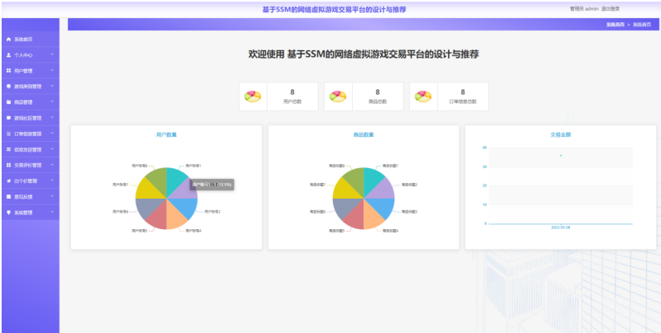Click the icon beside 商品管理
Screen dimensions: 661x333
[x=8, y=102]
